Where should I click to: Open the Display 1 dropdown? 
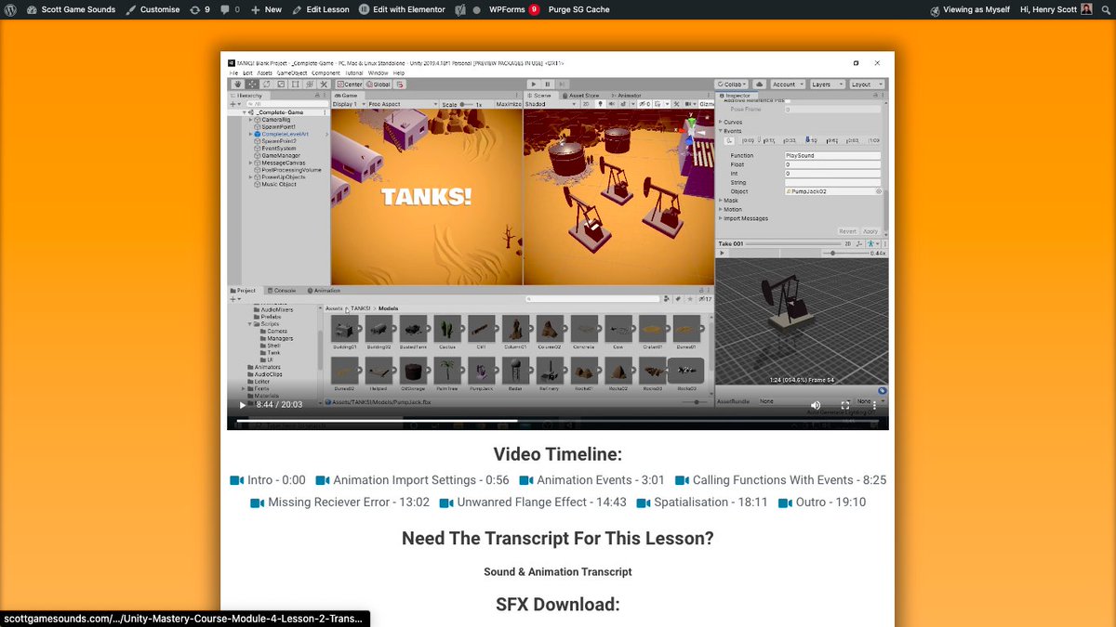348,105
